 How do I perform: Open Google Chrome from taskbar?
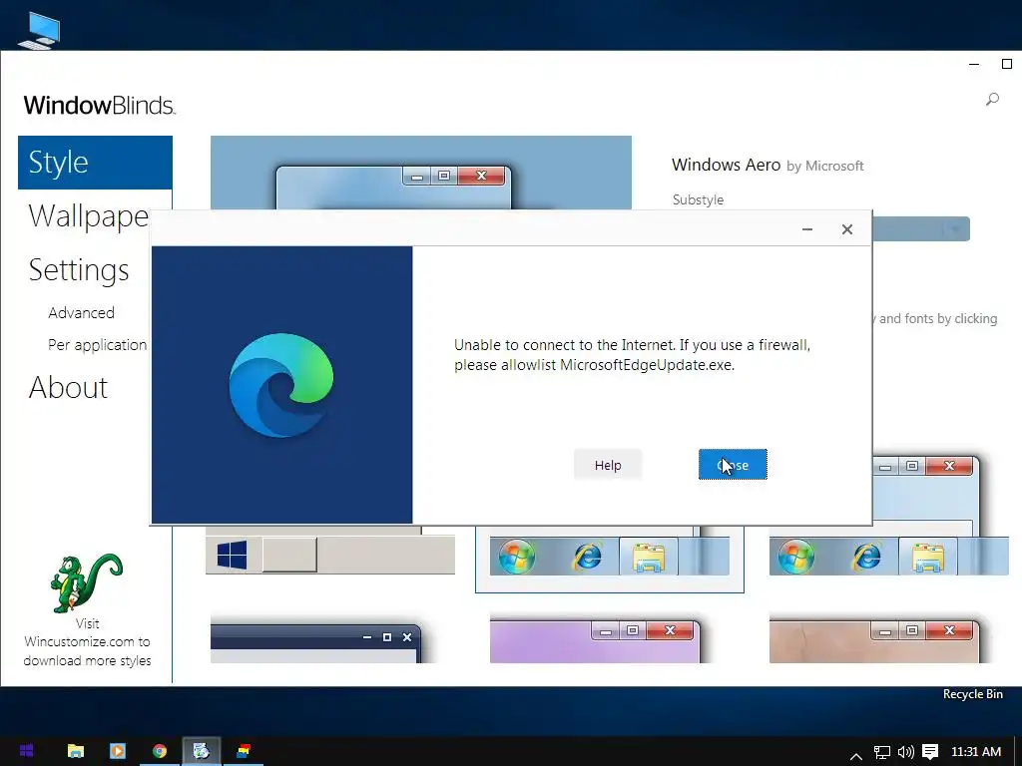(x=160, y=751)
